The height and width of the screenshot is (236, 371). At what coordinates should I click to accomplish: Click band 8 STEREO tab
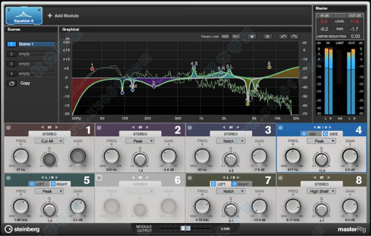tap(322, 184)
